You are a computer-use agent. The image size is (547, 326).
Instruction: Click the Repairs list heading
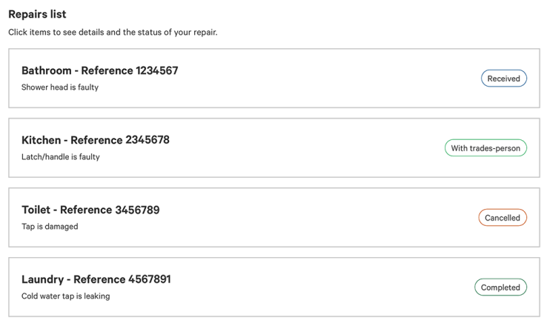(37, 14)
